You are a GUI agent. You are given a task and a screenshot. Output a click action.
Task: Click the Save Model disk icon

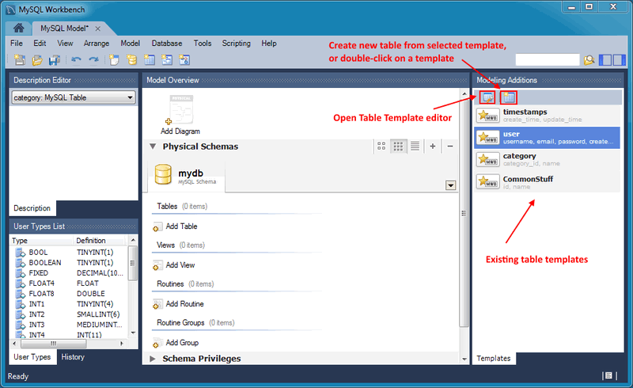tap(54, 60)
